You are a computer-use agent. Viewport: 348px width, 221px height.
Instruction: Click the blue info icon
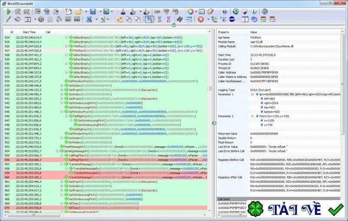point(254,12)
